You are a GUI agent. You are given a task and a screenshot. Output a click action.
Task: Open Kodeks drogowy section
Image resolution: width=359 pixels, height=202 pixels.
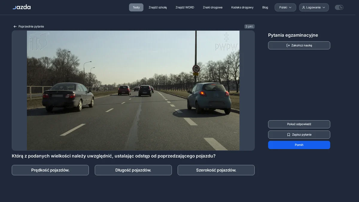point(242,7)
